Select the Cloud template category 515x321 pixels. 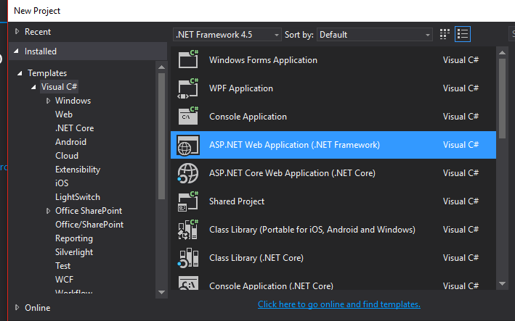coord(67,156)
